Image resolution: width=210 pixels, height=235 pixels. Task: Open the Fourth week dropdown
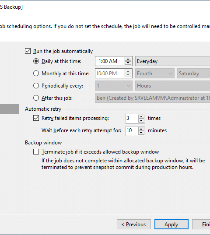155,74
